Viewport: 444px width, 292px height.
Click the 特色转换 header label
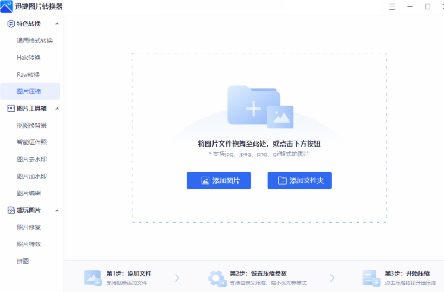[x=29, y=23]
